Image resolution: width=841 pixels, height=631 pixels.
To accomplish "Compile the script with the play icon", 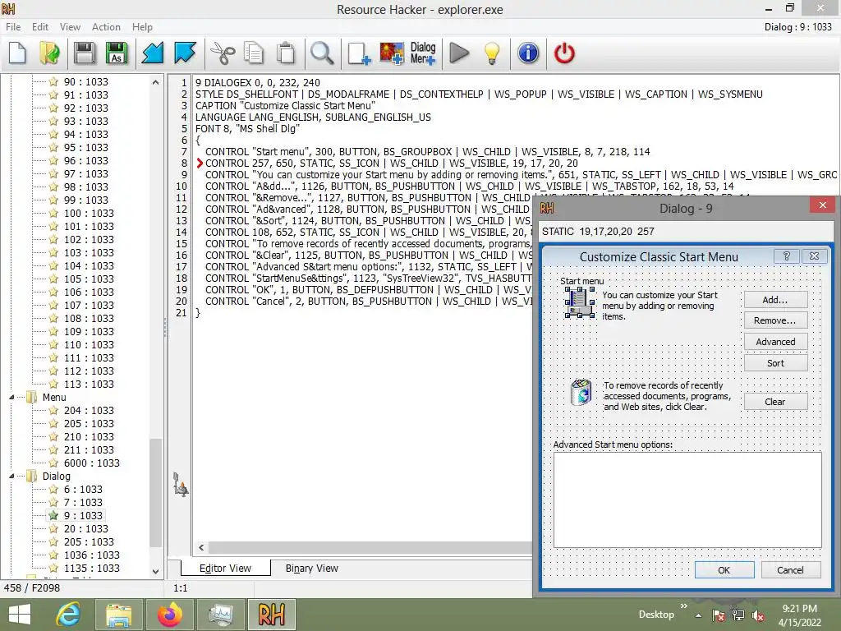I will [x=459, y=53].
